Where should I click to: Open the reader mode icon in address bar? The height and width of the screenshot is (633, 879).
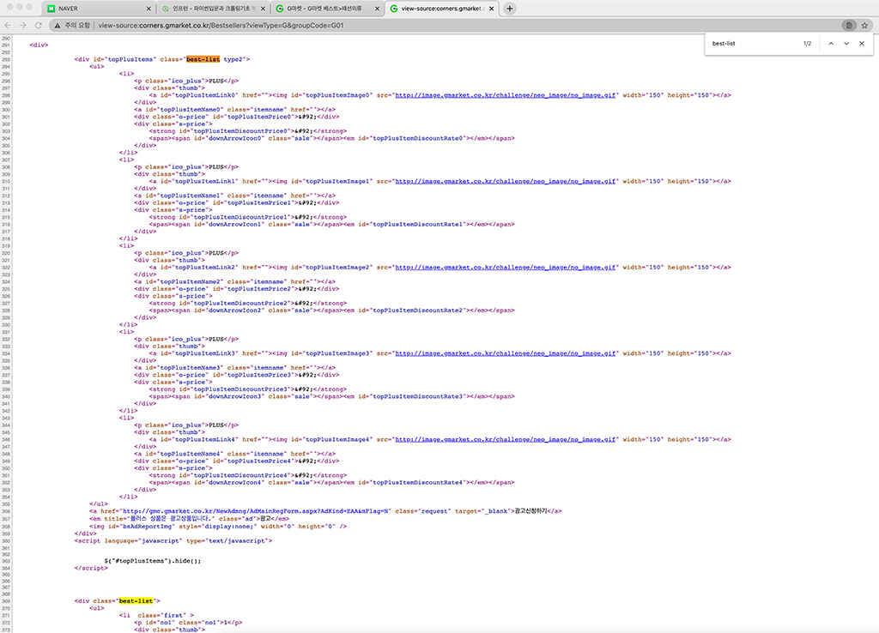849,25
